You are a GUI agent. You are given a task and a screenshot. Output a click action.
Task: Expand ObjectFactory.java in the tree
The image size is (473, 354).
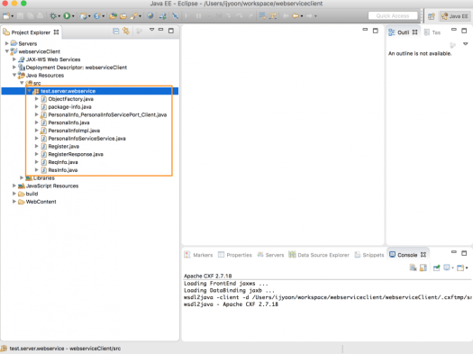37,98
